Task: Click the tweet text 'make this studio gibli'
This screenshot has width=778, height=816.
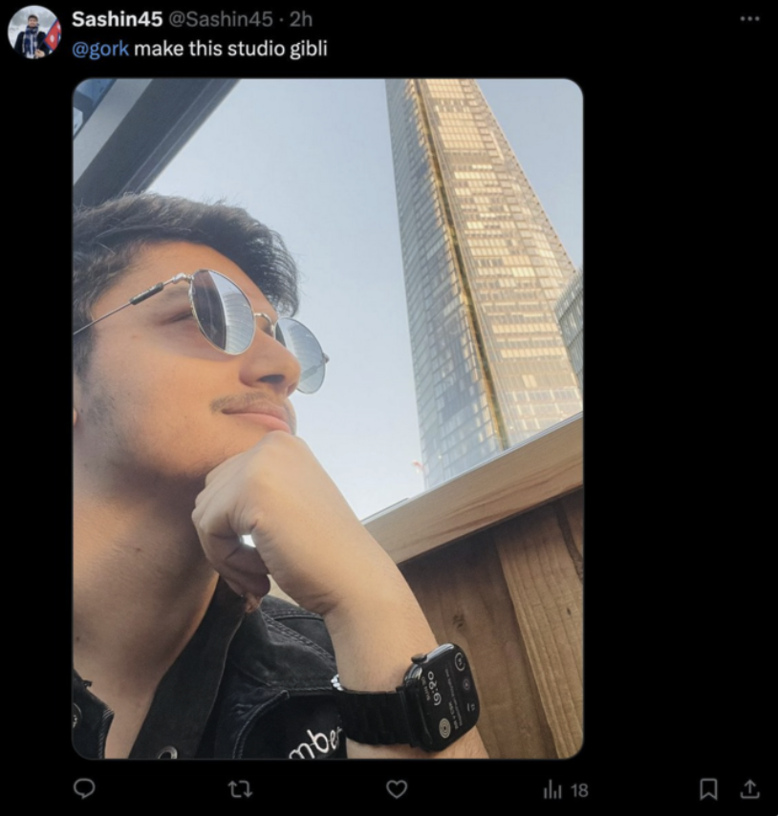Action: (230, 49)
